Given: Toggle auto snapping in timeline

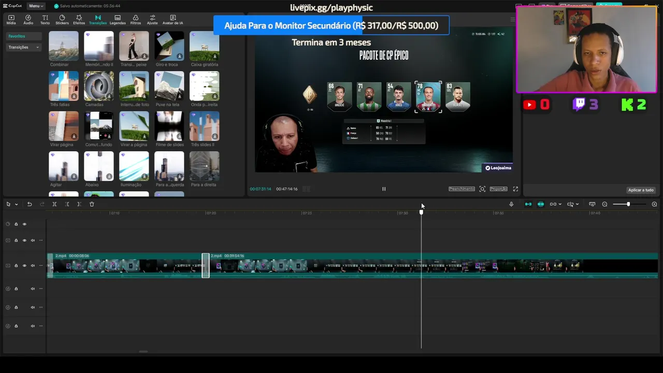Looking at the screenshot, I should pos(541,204).
